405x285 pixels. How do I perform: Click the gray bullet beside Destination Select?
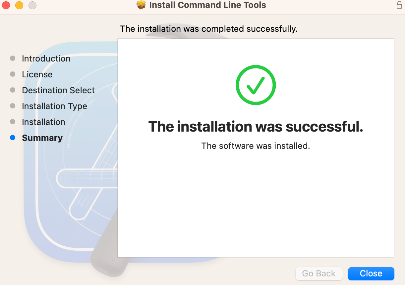13,90
